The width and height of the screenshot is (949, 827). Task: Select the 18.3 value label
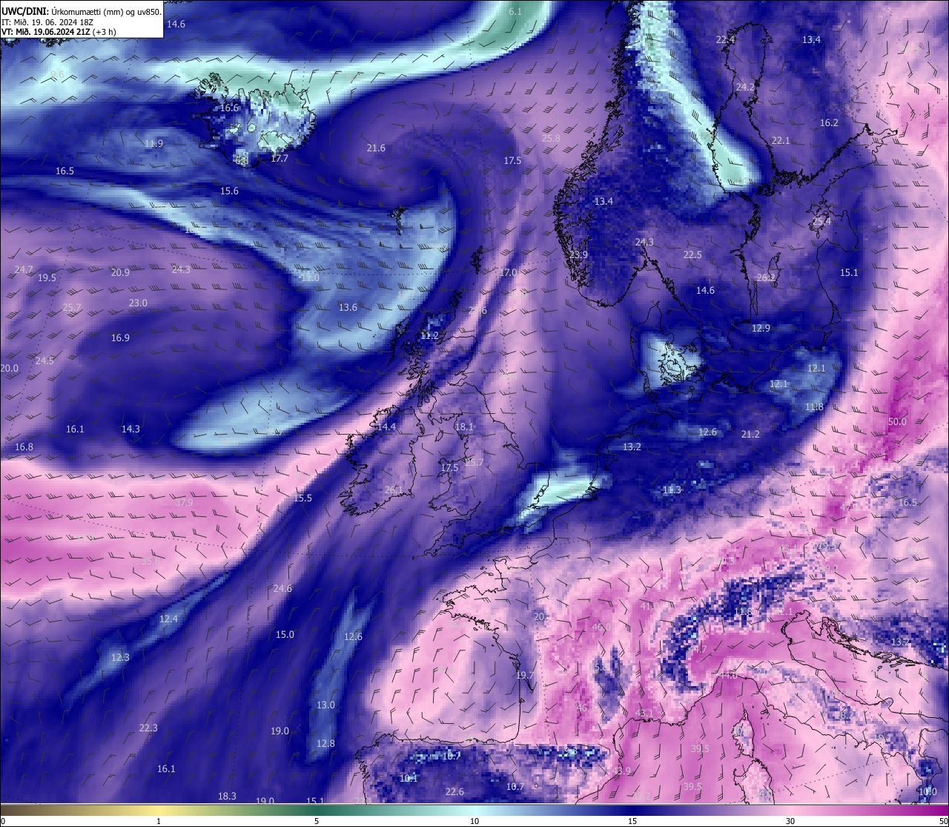(227, 797)
